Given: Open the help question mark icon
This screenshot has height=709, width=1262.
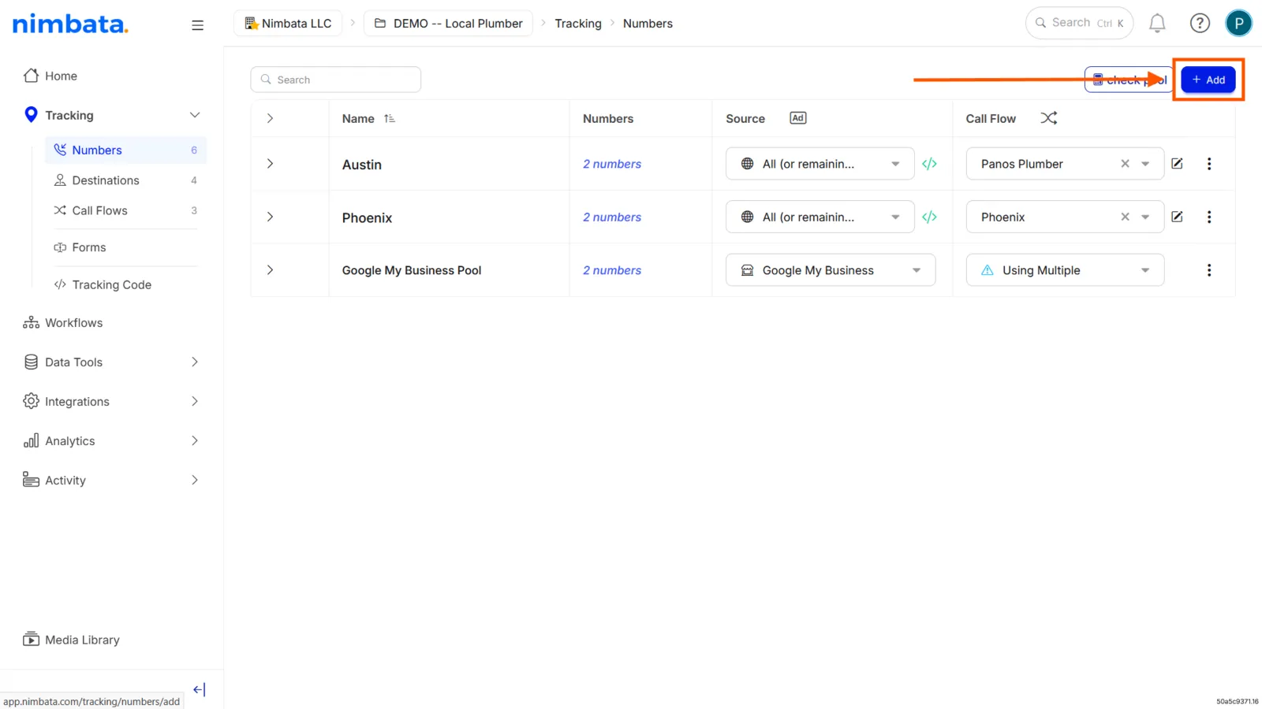Looking at the screenshot, I should (x=1200, y=24).
